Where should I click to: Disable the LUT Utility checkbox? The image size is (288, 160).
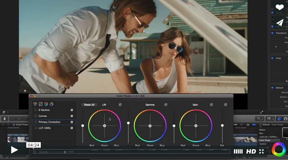(x=72, y=128)
